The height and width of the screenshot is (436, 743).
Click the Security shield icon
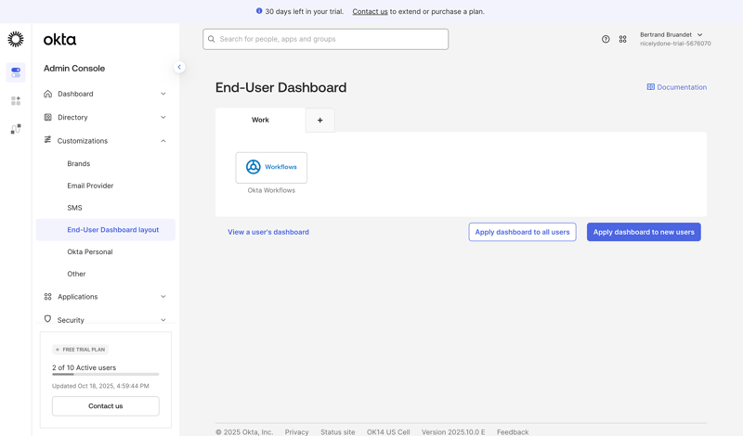47,319
